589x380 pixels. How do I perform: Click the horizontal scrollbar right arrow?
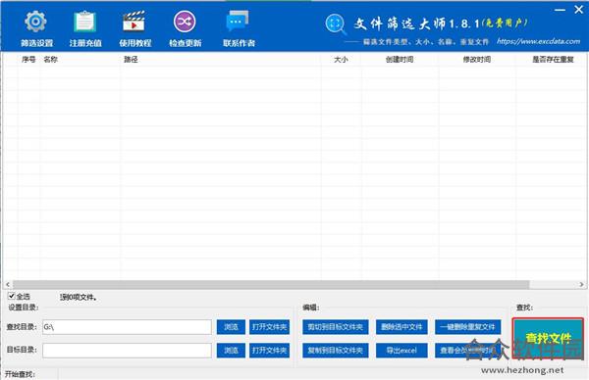point(581,285)
